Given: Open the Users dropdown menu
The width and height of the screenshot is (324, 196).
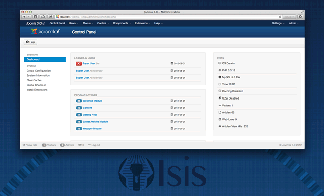Looking at the screenshot, I should 73,23.
